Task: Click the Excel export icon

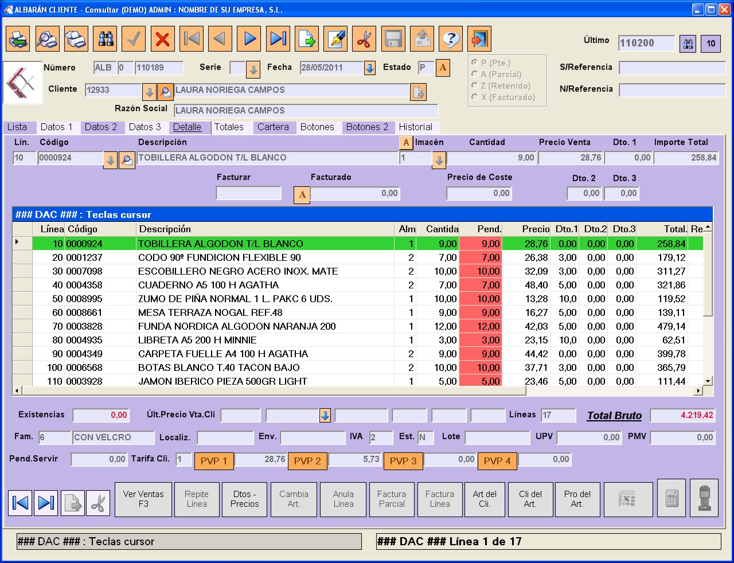Action: click(x=628, y=499)
